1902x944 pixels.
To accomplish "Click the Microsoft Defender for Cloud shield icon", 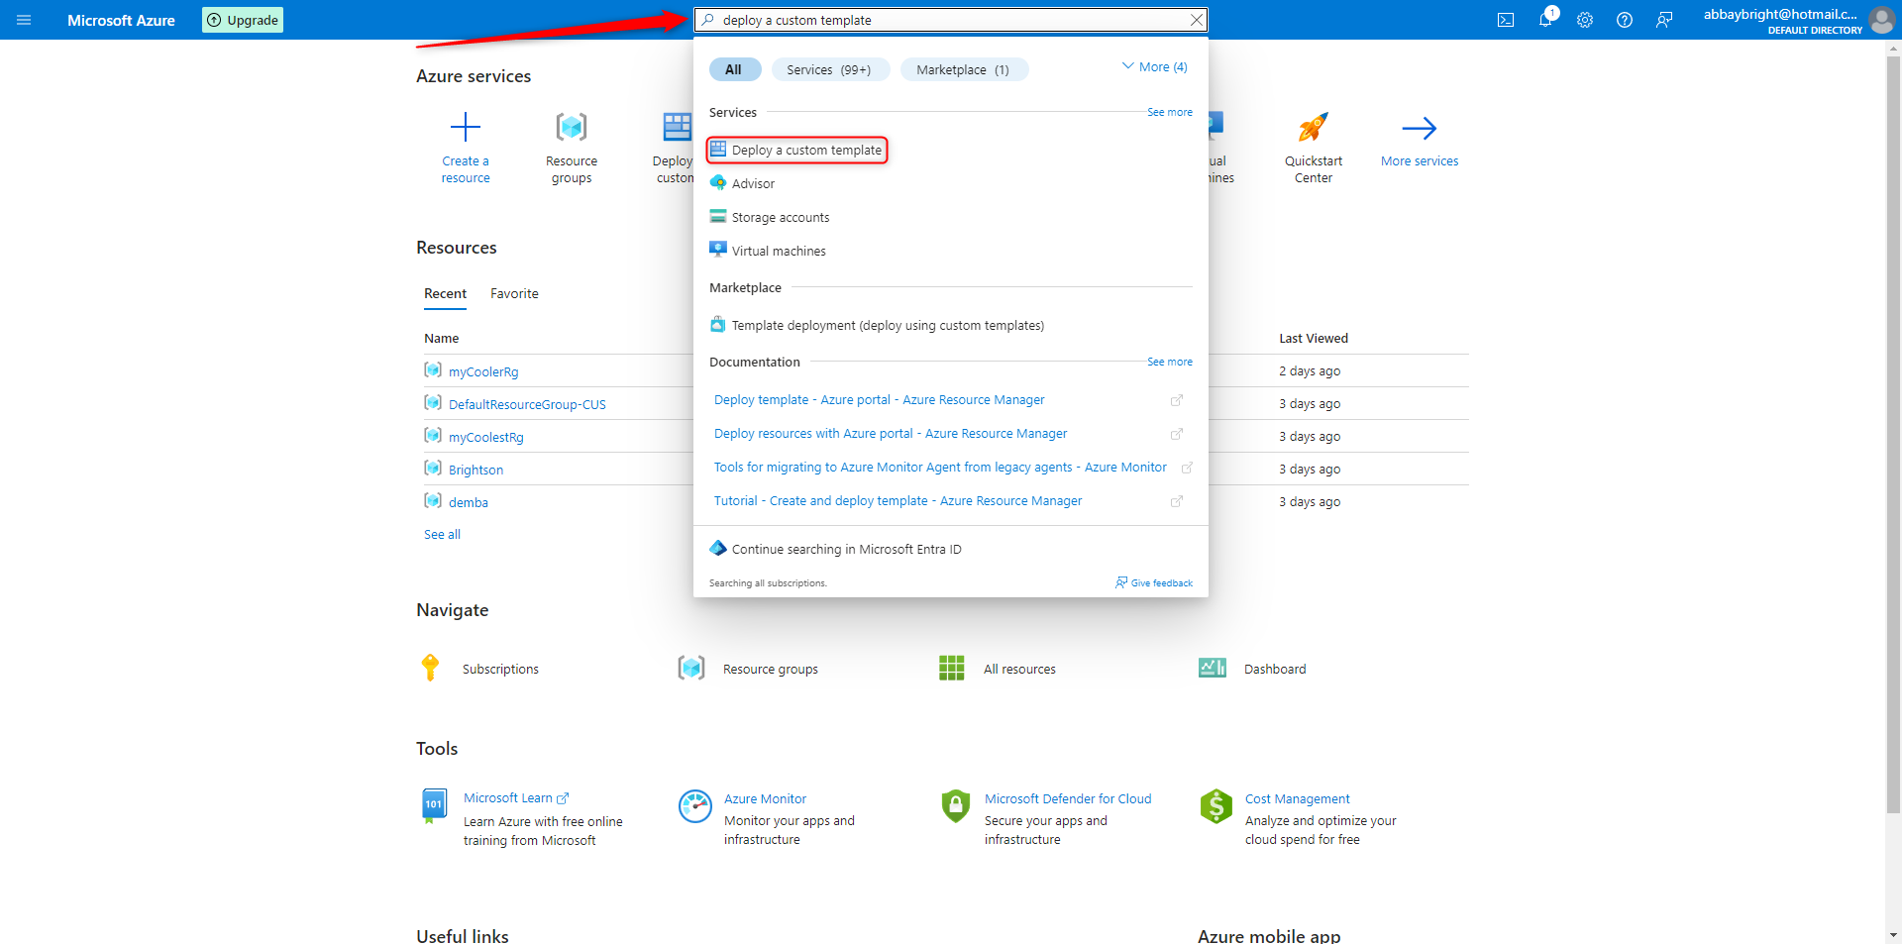I will pyautogui.click(x=956, y=806).
